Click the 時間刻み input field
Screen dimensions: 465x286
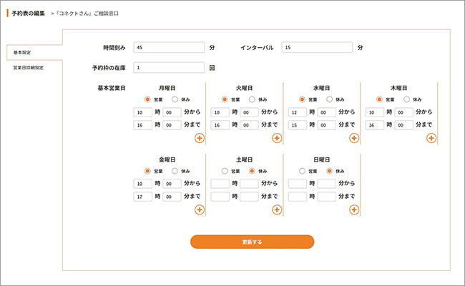[x=169, y=48]
